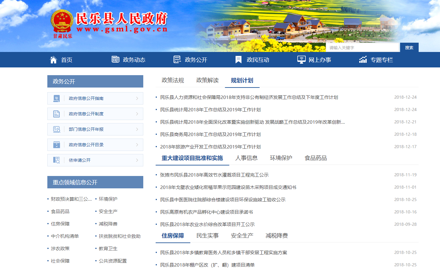Click the monitor icon beside 网上办事
The height and width of the screenshot is (270, 440).
(x=301, y=60)
